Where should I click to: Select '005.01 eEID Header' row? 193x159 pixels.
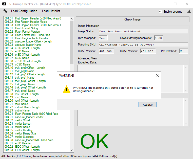pos(18,143)
